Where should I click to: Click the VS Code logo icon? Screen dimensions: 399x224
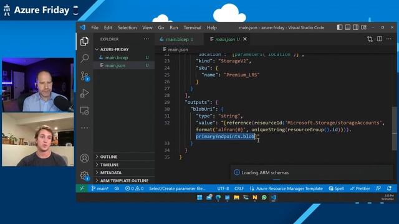(83, 27)
